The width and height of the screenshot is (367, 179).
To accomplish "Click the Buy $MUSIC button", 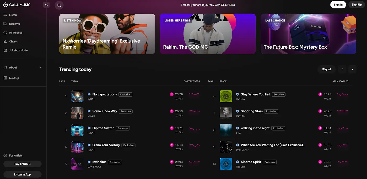I will (23, 164).
